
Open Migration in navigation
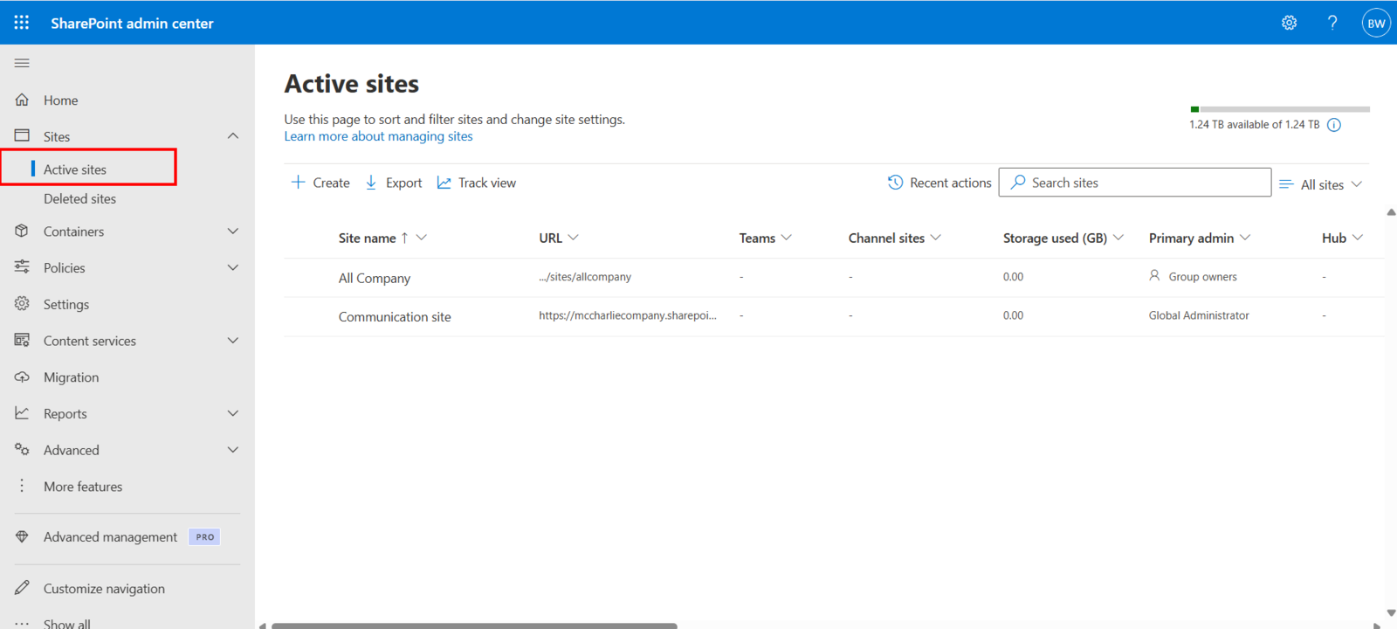tap(71, 377)
